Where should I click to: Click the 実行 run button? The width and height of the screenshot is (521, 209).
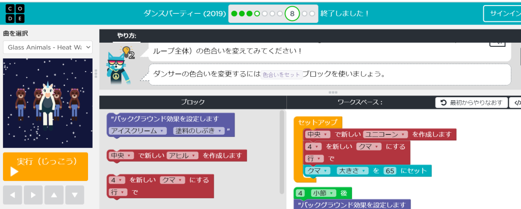(45, 166)
